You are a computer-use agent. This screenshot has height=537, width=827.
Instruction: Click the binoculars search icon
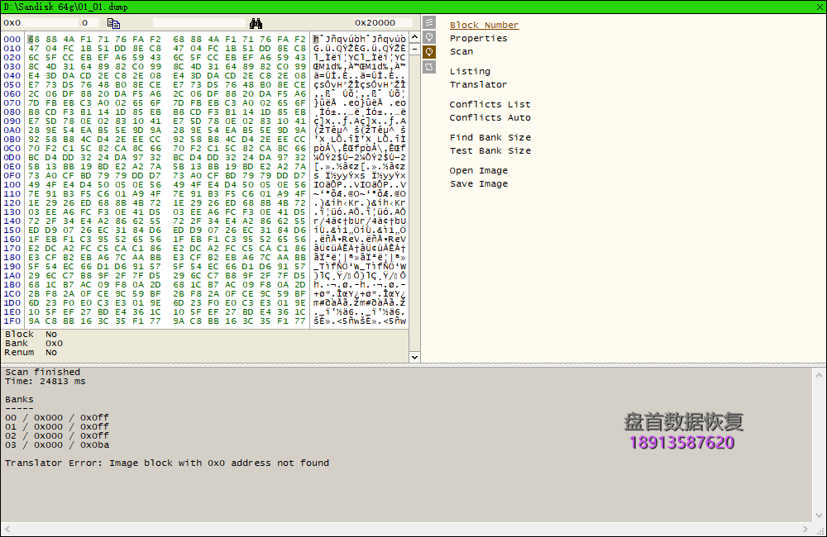click(x=256, y=23)
